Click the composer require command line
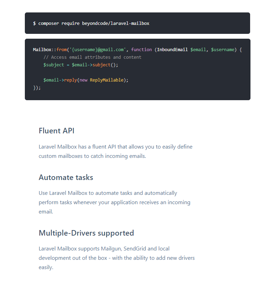Image resolution: width=276 pixels, height=285 pixels. [91, 23]
